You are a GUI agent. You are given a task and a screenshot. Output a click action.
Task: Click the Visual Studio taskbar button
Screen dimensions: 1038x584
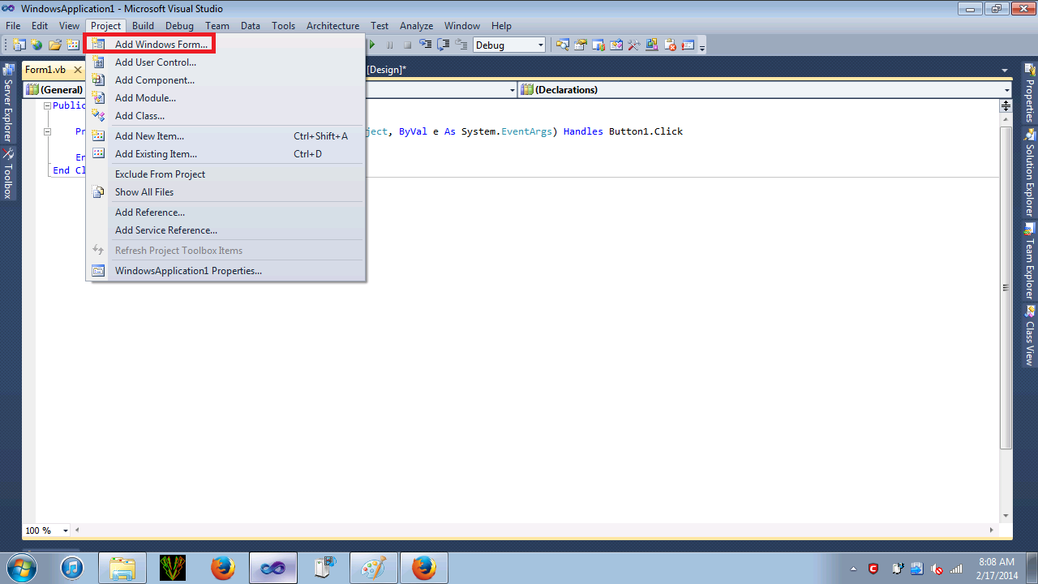(273, 568)
